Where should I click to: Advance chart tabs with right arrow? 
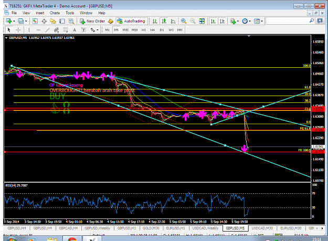(322, 228)
